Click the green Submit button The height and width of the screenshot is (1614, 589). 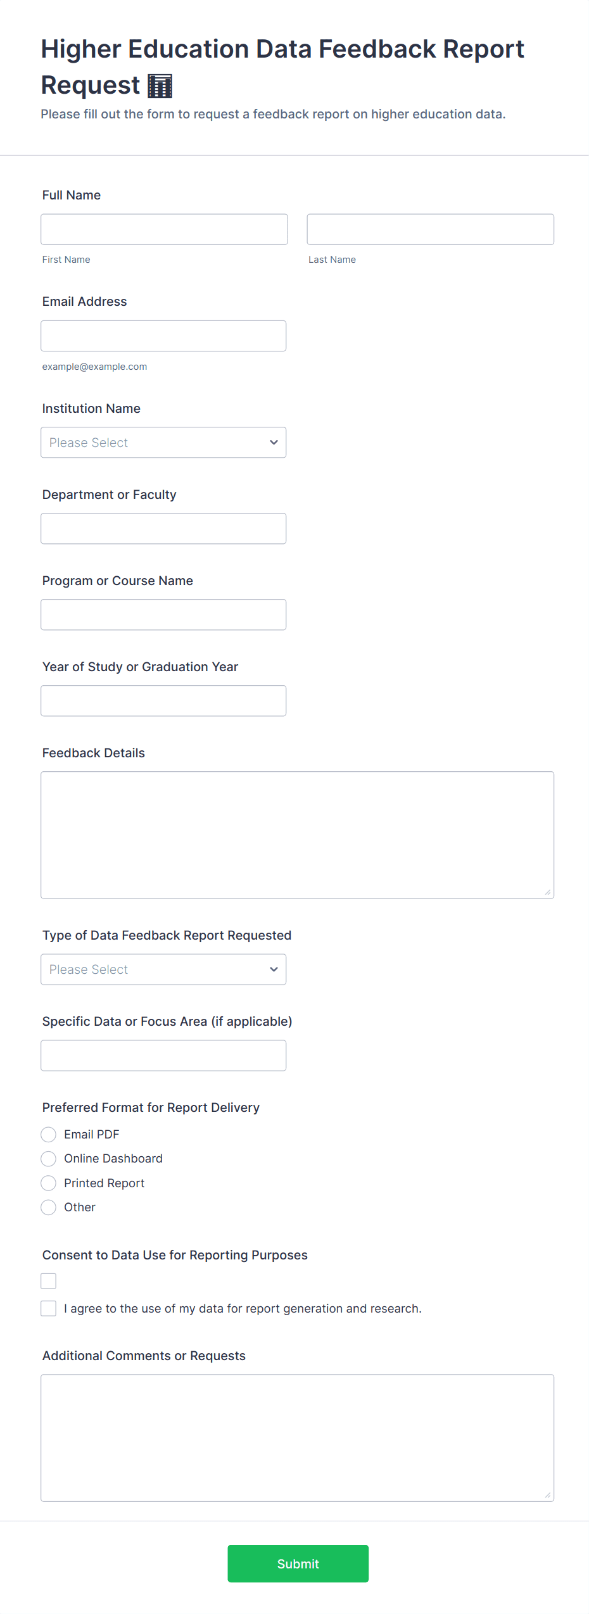[298, 1563]
